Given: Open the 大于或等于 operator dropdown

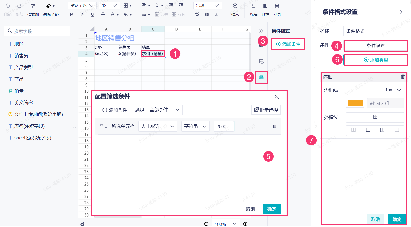Looking at the screenshot, I should pyautogui.click(x=158, y=126).
